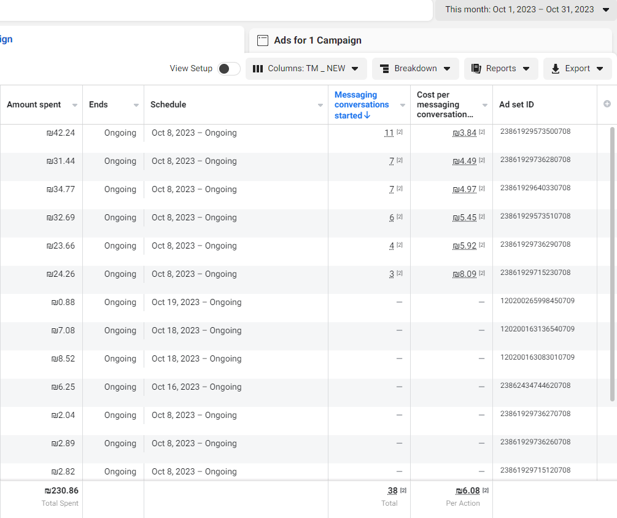Viewport: 617px width, 518px height.
Task: Select the Oct 16, 2023 – Ongoing schedule cell
Action: (x=196, y=387)
